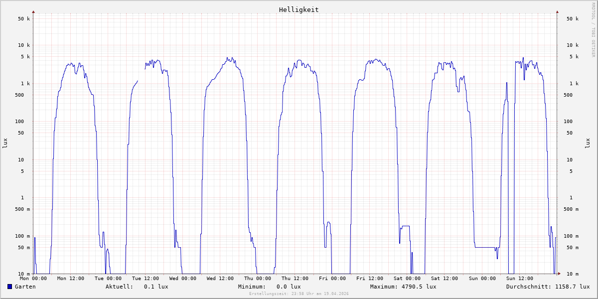The image size is (598, 299).
Task: Click the red arrow atop the left y-axis
Action: tap(33, 11)
